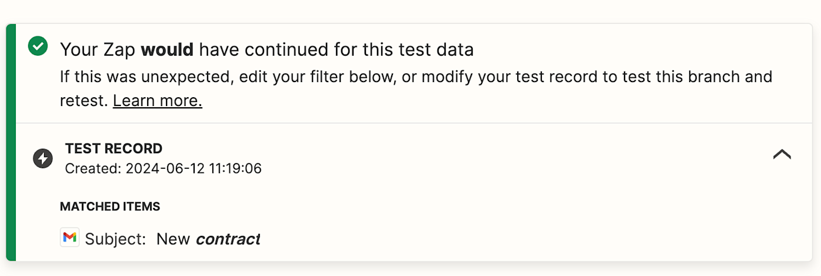Screen dimensions: 821x276
Task: Click the word retest before Learn more
Action: click(x=83, y=101)
